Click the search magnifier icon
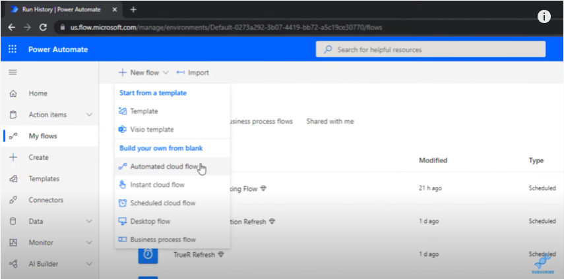 pyautogui.click(x=328, y=49)
